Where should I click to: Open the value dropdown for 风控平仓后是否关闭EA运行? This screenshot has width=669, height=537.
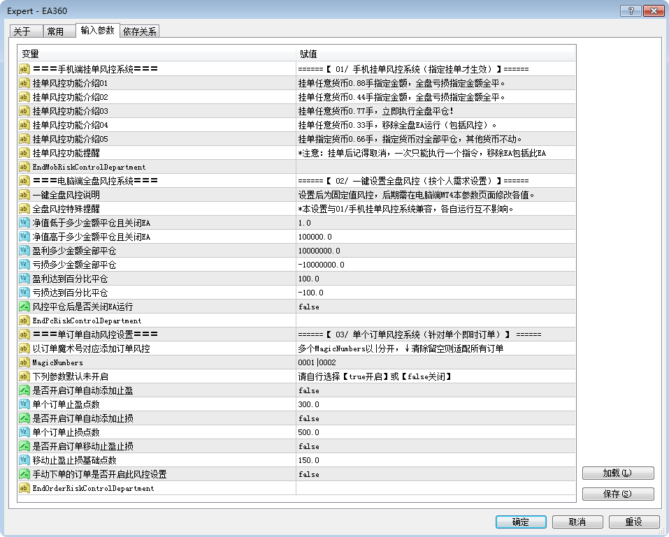click(x=435, y=307)
